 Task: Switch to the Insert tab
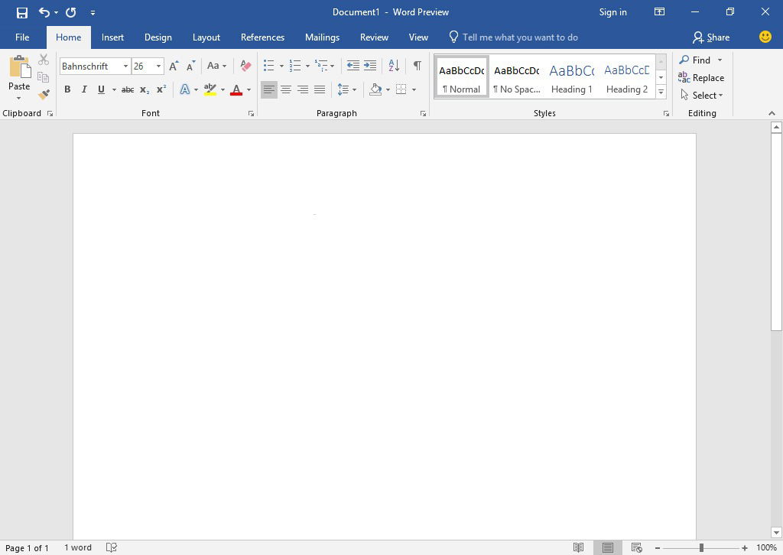[112, 37]
